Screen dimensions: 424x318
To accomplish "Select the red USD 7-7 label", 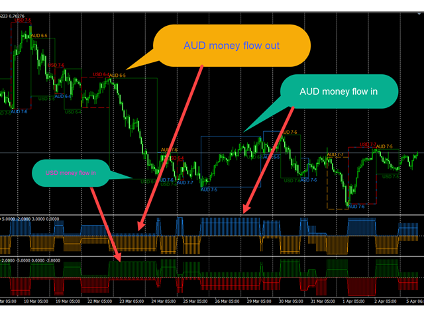I will pyautogui.click(x=368, y=144).
